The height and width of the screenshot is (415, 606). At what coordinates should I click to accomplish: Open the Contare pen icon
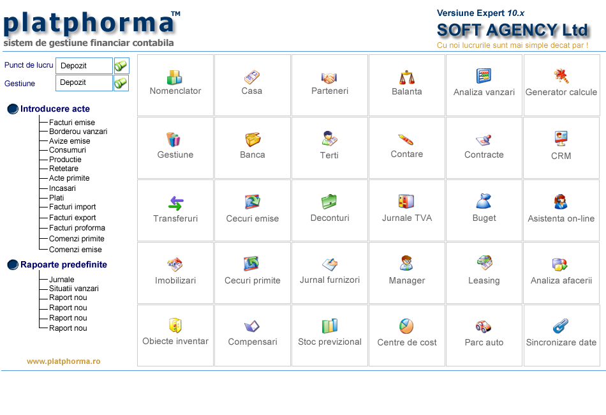pos(406,140)
